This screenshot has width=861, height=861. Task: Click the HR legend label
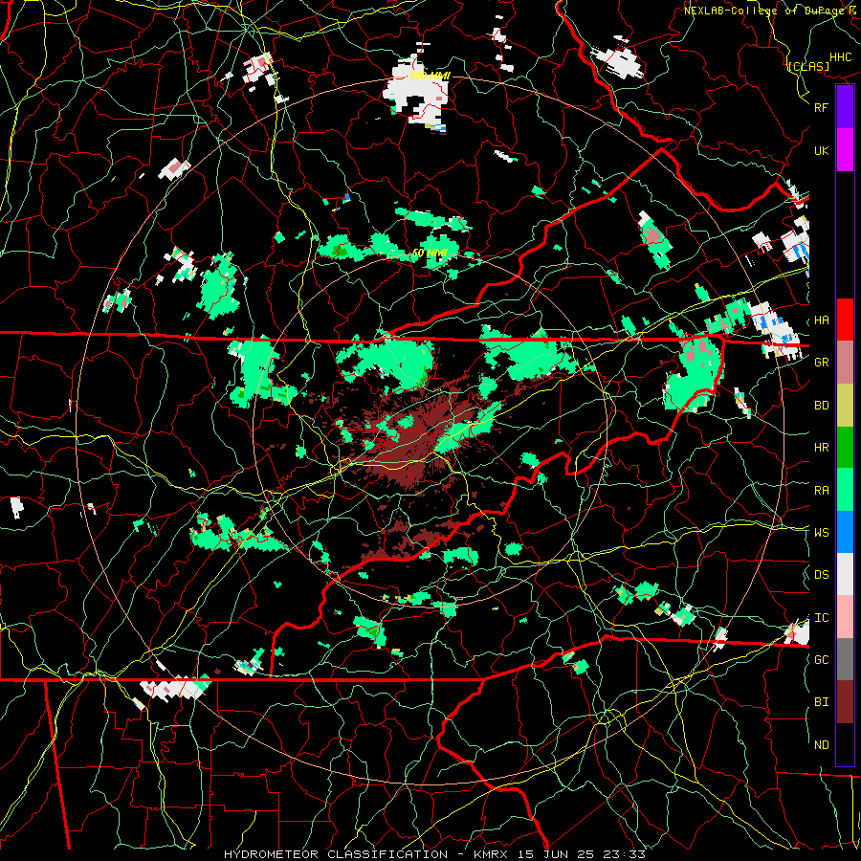[x=822, y=448]
